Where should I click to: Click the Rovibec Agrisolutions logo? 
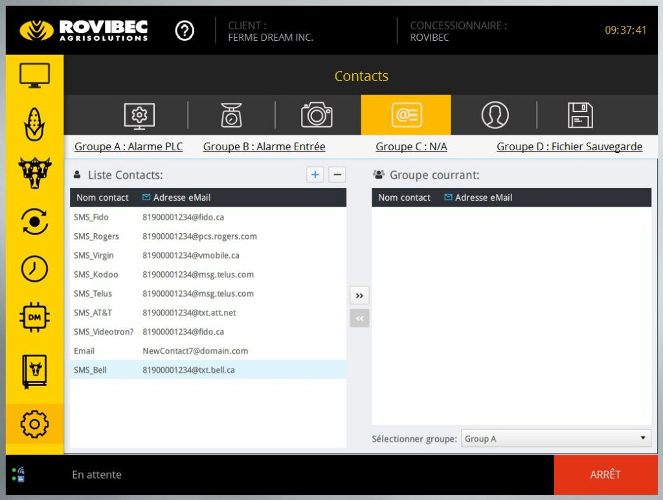click(x=84, y=30)
